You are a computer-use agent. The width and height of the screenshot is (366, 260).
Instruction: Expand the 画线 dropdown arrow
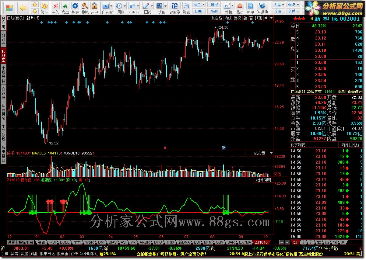pyautogui.click(x=152, y=6)
